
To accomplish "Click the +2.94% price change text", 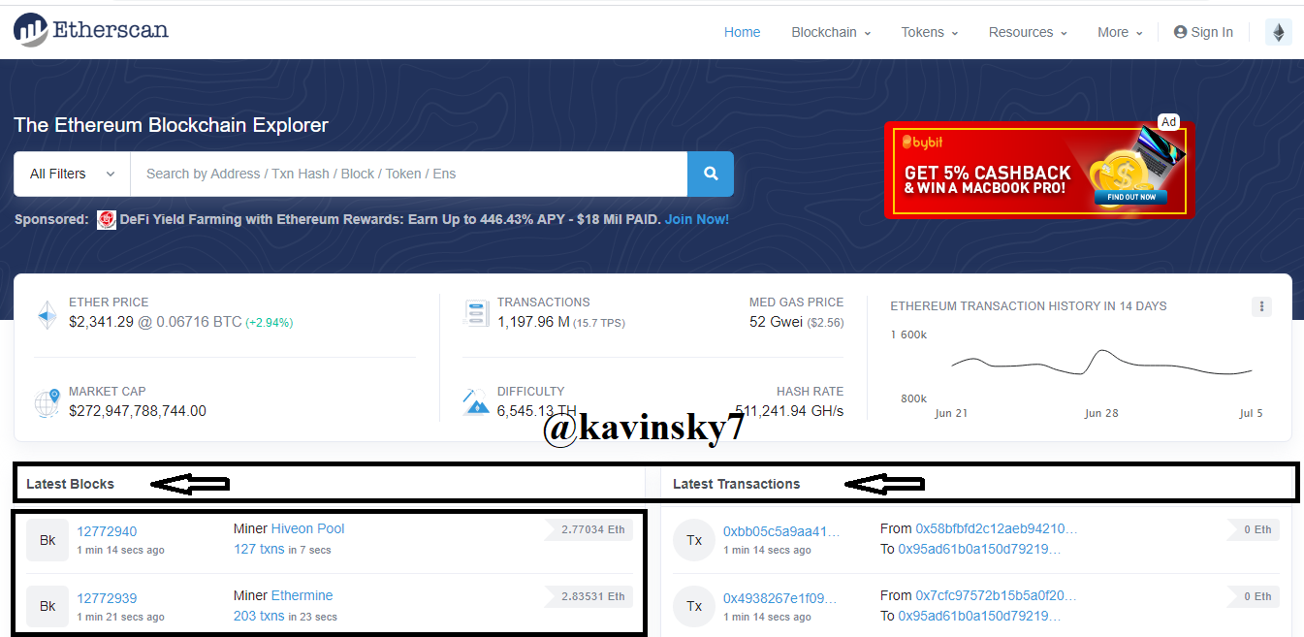I will 269,322.
